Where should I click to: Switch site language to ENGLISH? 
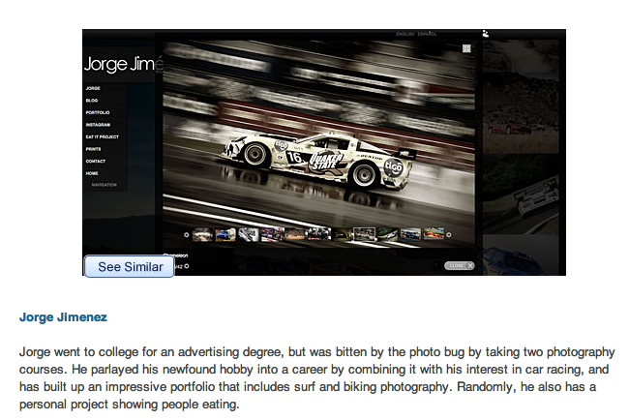point(405,34)
